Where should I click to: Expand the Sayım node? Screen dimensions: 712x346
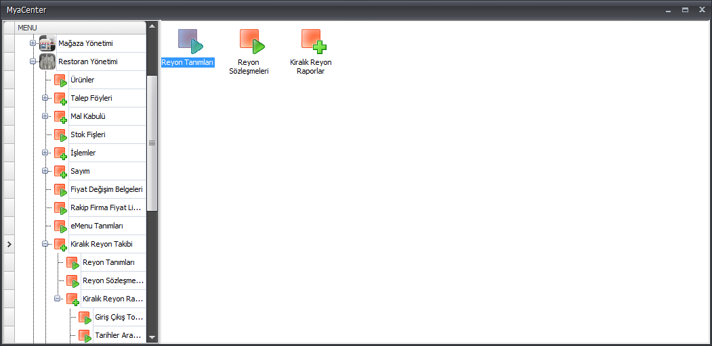[45, 171]
